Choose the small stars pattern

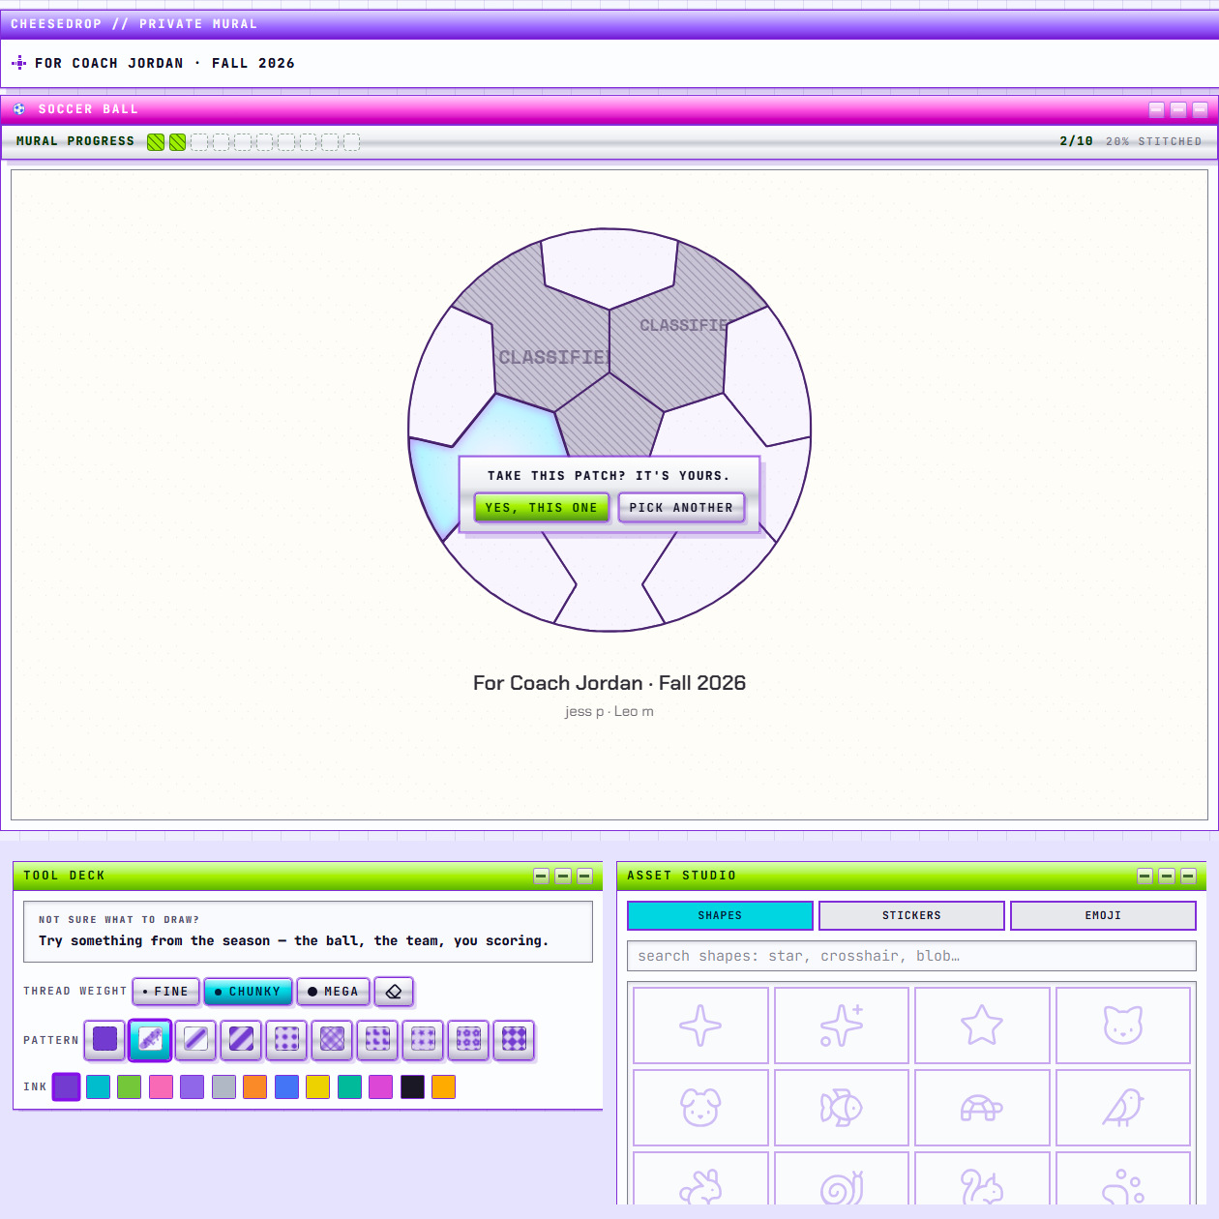pyautogui.click(x=423, y=1040)
